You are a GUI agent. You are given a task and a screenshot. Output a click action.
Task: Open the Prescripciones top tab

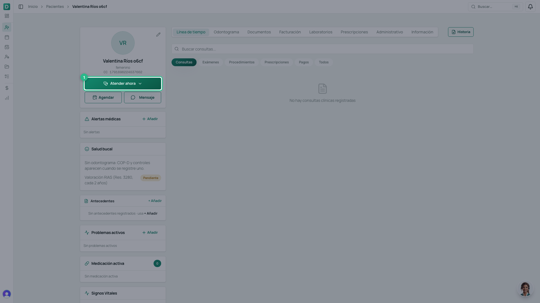(354, 32)
